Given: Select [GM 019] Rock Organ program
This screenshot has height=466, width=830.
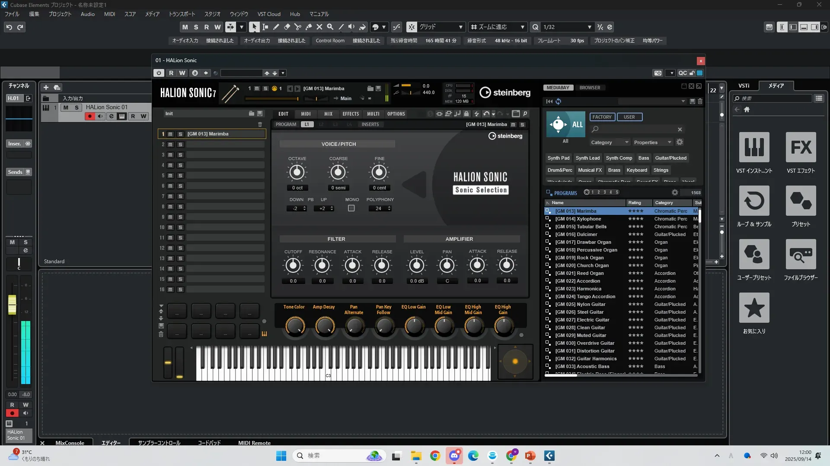Looking at the screenshot, I should [579, 258].
